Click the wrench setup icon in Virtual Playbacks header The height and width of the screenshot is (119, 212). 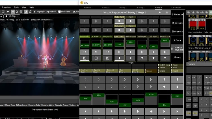[159, 13]
